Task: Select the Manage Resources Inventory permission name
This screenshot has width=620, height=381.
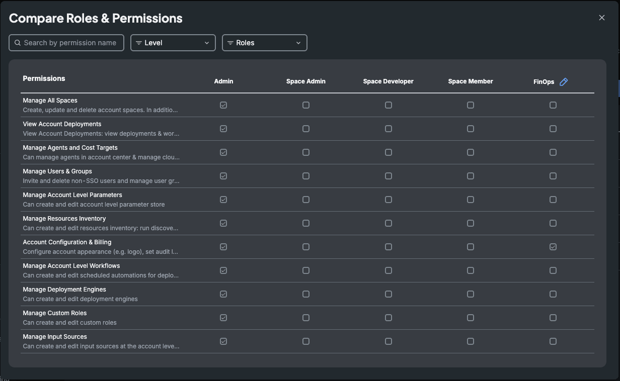Action: (64, 219)
